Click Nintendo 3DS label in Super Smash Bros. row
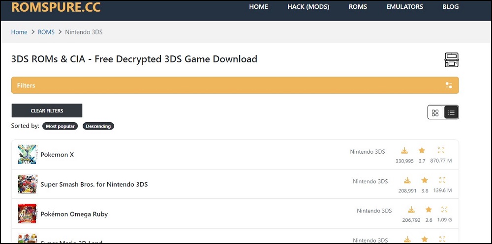492x244 pixels. click(370, 181)
